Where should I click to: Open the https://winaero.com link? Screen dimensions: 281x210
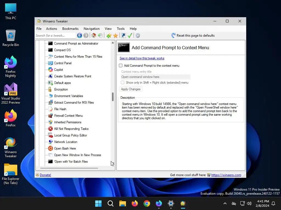pos(226,175)
